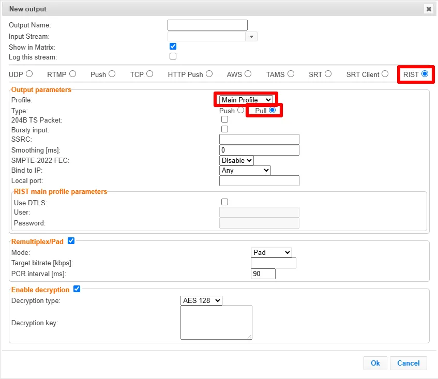Tick the 204B TS Packet checkbox

tap(224, 119)
